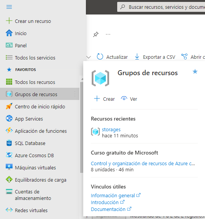Select Grupos de recursos in sidebar
This screenshot has height=219, width=205.
(x=40, y=94)
